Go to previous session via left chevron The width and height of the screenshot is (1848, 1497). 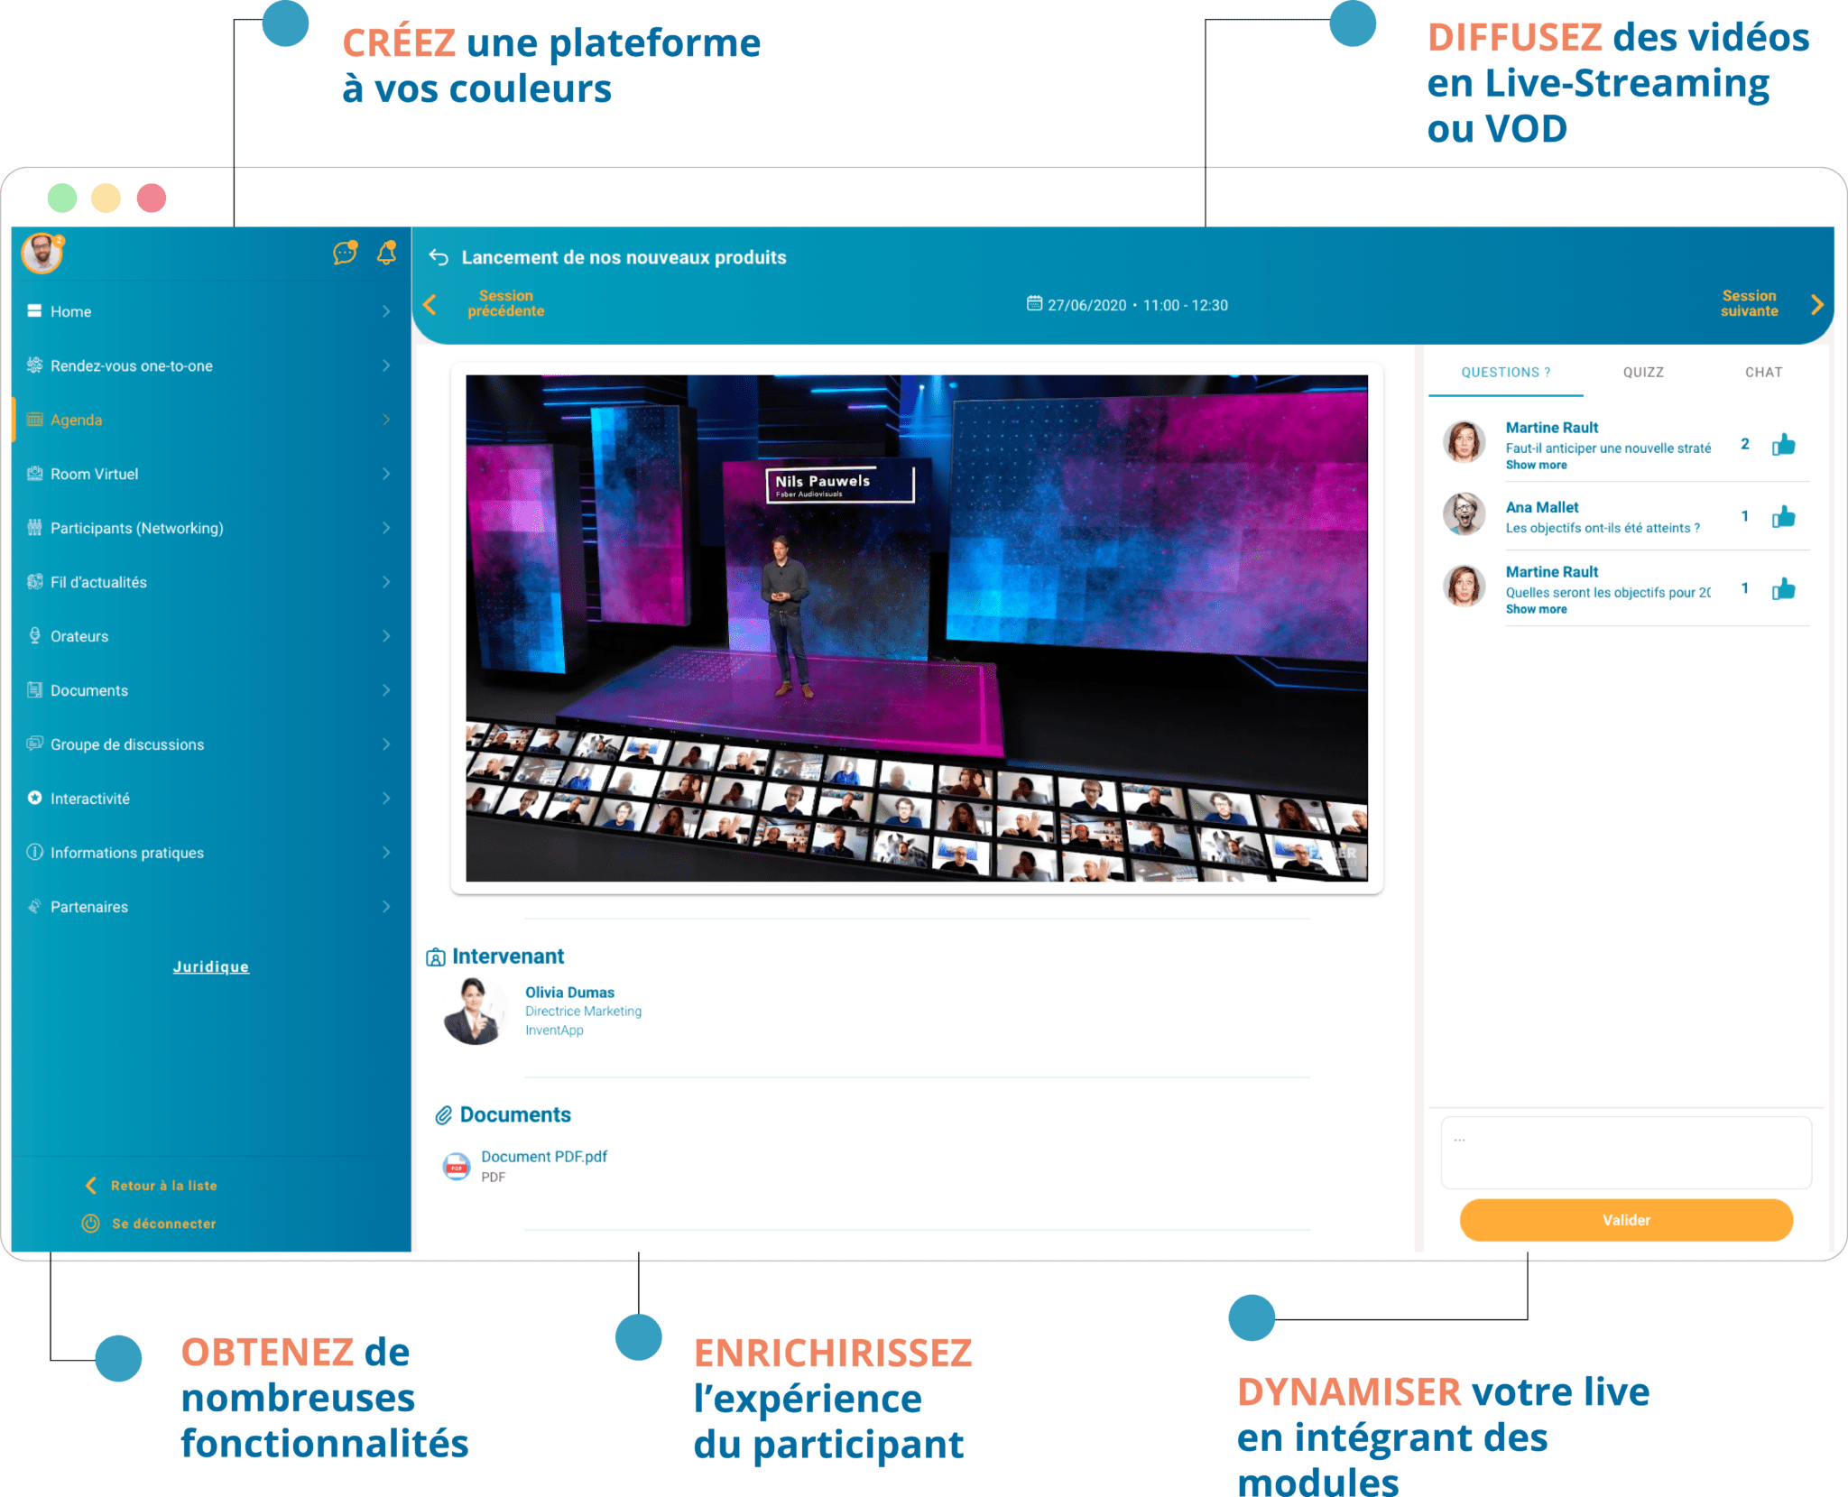(x=430, y=304)
